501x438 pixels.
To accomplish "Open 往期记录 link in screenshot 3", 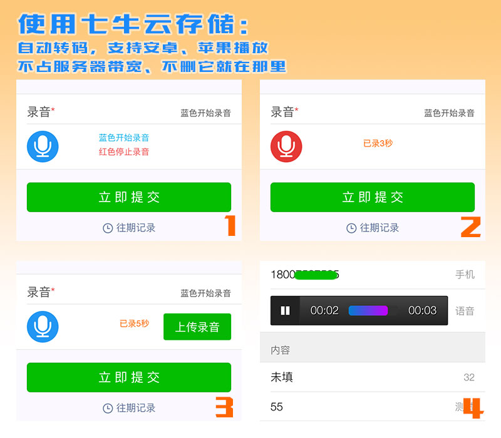I will point(136,409).
